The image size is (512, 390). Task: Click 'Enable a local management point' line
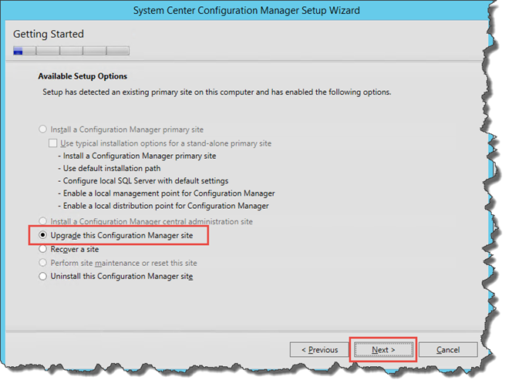tap(167, 193)
